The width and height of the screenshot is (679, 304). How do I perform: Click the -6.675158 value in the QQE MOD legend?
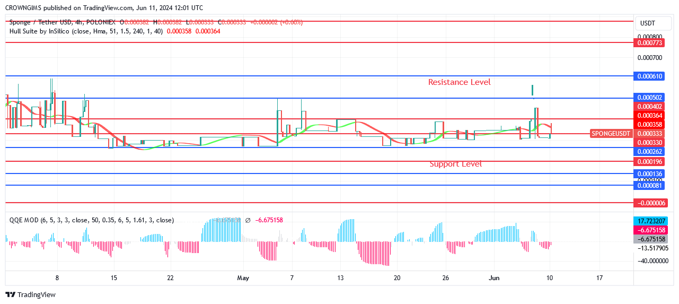point(269,220)
